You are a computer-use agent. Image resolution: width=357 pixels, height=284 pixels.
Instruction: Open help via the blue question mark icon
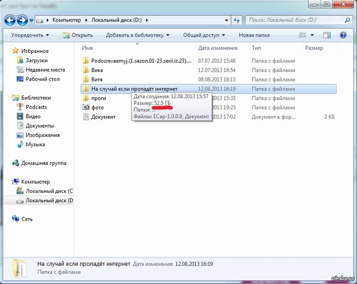343,35
